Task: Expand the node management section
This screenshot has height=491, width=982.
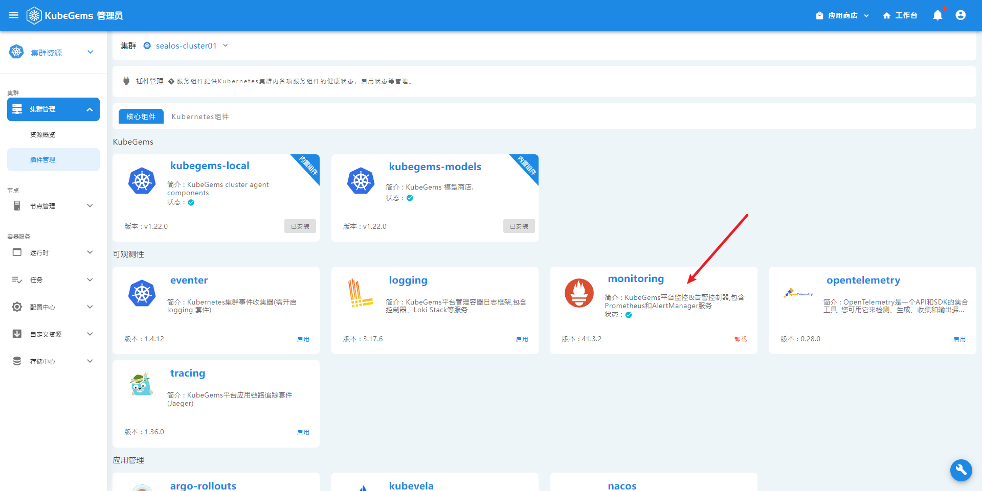Action: pyautogui.click(x=90, y=206)
